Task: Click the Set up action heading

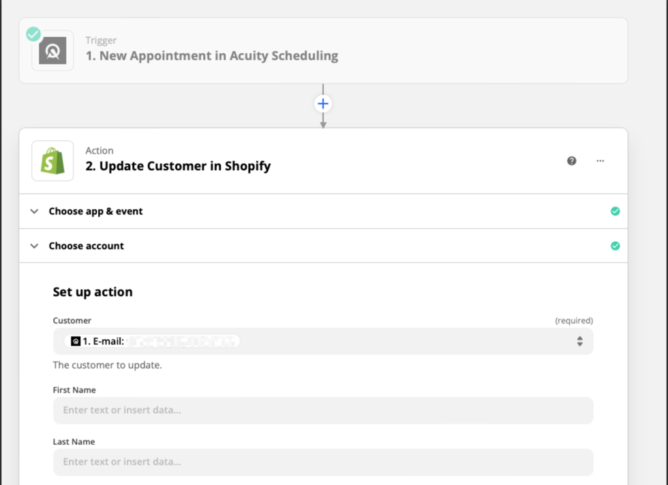Action: (93, 292)
